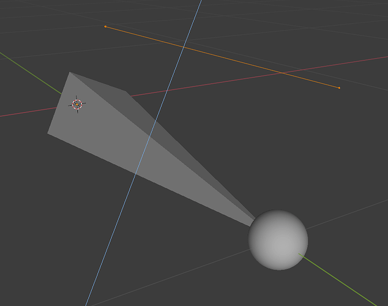Screen dimensions: 388x306
Task: Click the 3D cursor crosshair on the pyramid
Action: click(77, 105)
